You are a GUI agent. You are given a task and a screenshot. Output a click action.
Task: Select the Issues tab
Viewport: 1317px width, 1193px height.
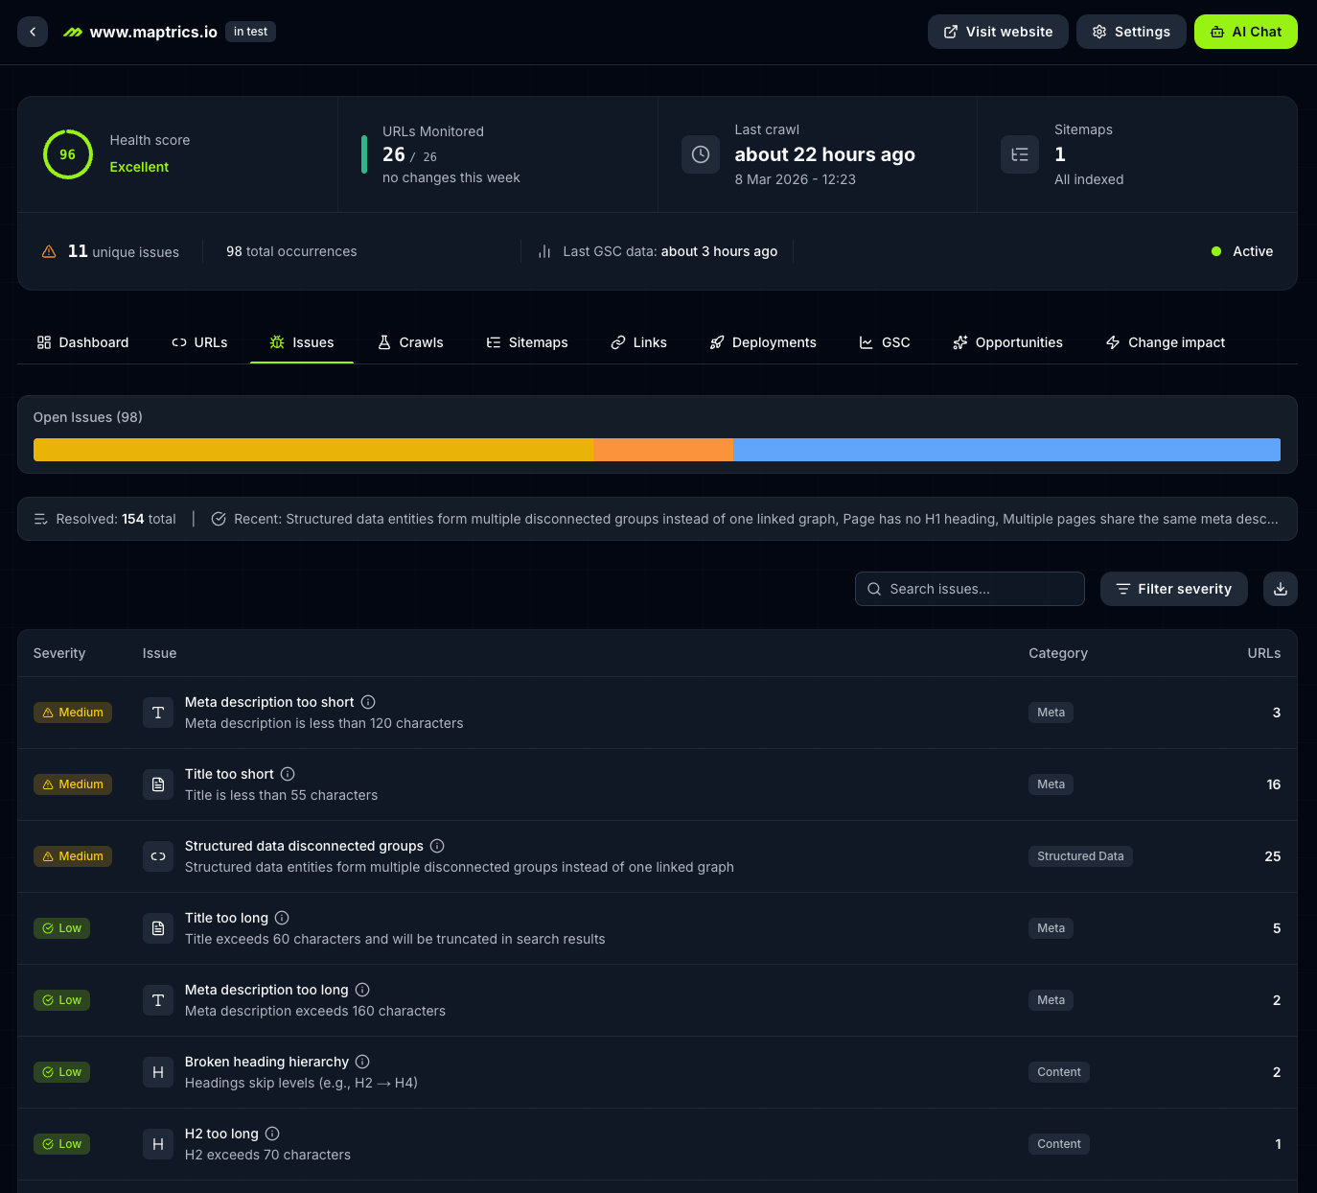click(302, 342)
